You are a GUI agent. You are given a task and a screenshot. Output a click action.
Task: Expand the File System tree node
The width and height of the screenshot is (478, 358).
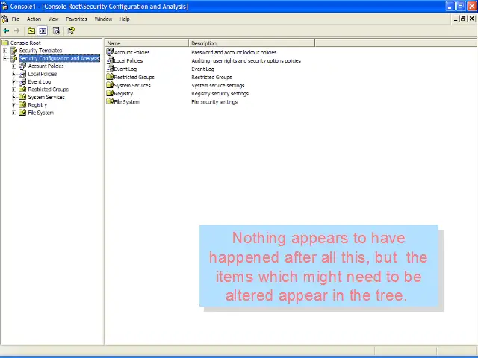(14, 113)
